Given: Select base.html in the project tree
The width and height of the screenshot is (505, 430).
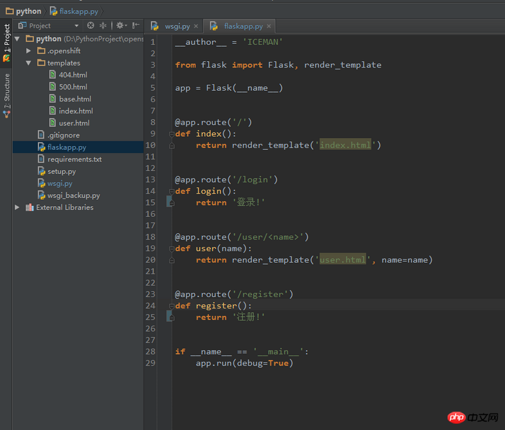Looking at the screenshot, I should coord(74,99).
